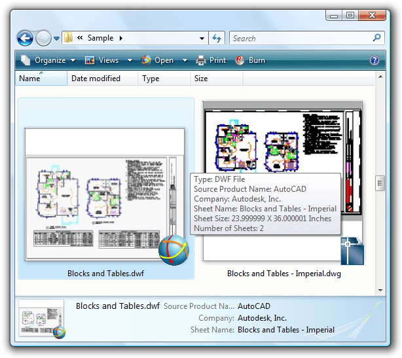The width and height of the screenshot is (402, 358).
Task: Click Blocks and Tables.dwf title in details pane
Action: (x=118, y=306)
